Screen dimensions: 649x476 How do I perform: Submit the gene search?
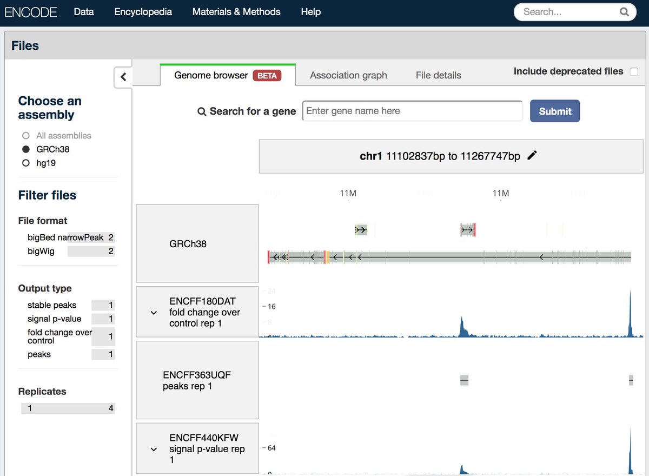[x=555, y=111]
